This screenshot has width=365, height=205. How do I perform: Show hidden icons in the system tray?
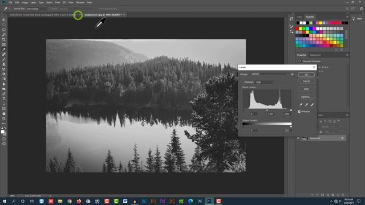(331, 201)
